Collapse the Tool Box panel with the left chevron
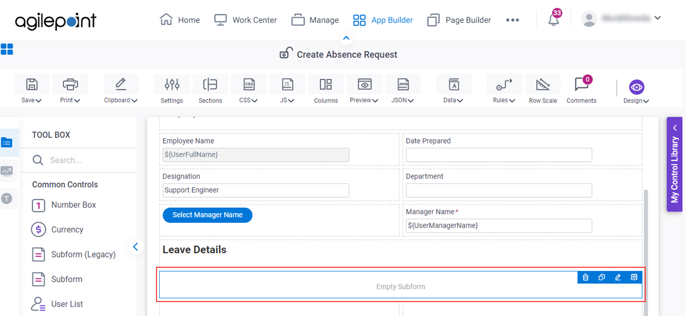 coord(136,247)
